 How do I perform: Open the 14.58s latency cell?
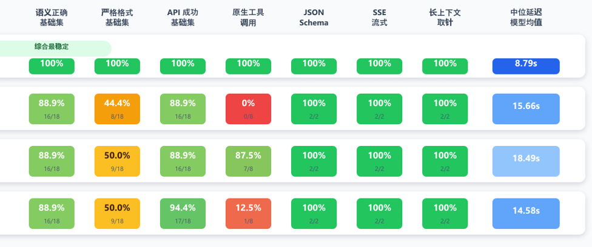click(526, 214)
